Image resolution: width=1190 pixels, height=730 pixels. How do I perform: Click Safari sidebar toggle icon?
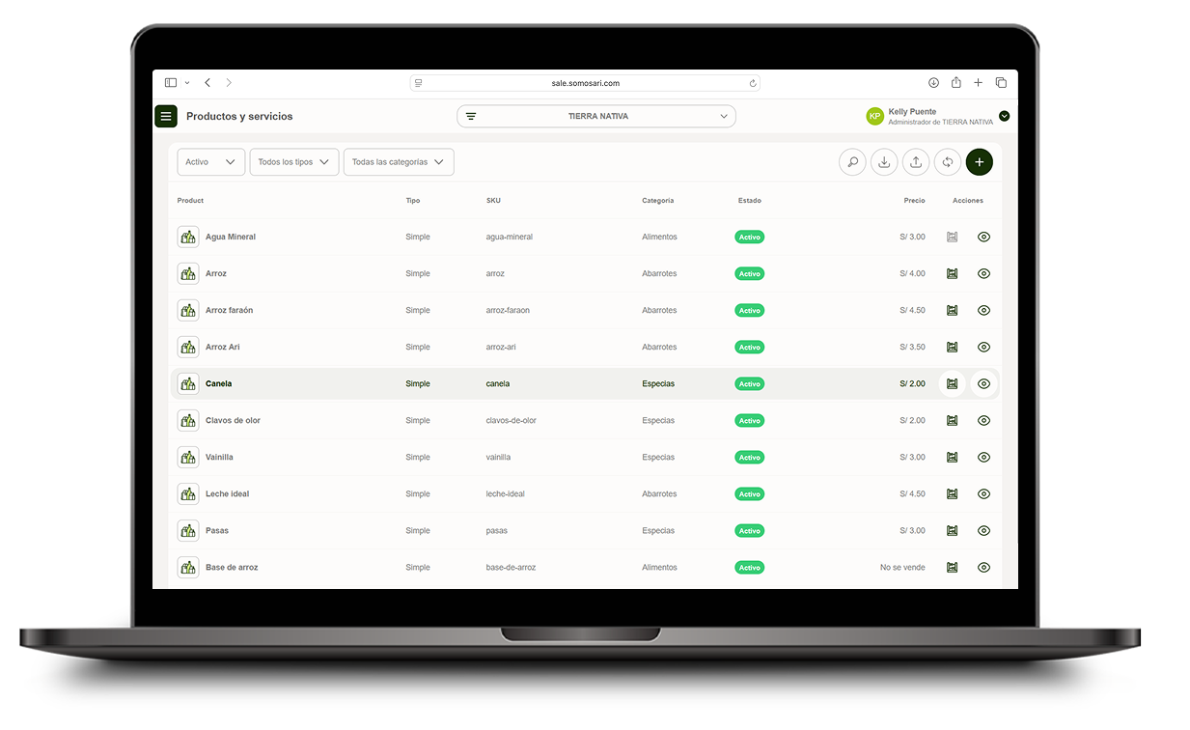tap(171, 83)
